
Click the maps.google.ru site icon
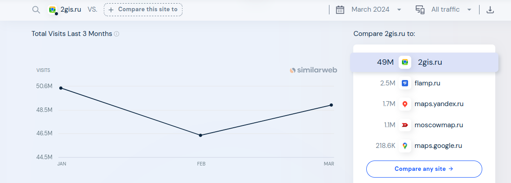click(x=405, y=146)
